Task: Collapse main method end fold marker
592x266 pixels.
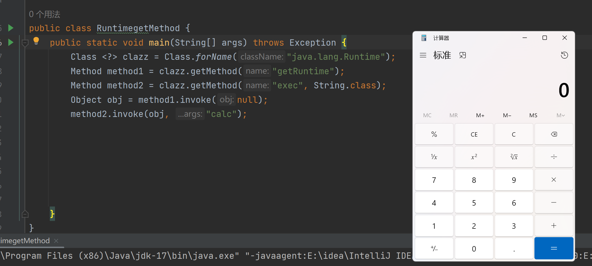Action: tap(25, 214)
